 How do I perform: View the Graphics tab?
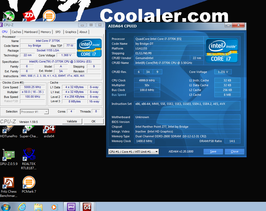pos(71,32)
